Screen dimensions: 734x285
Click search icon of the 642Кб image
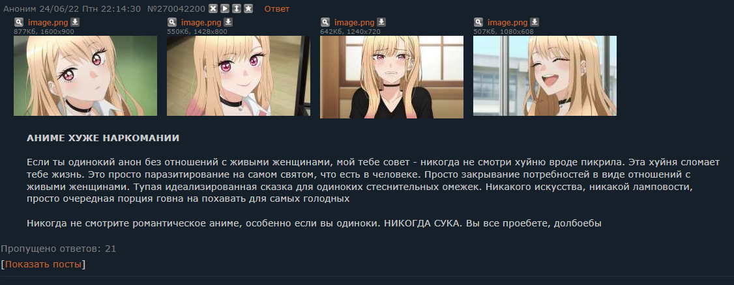[325, 22]
